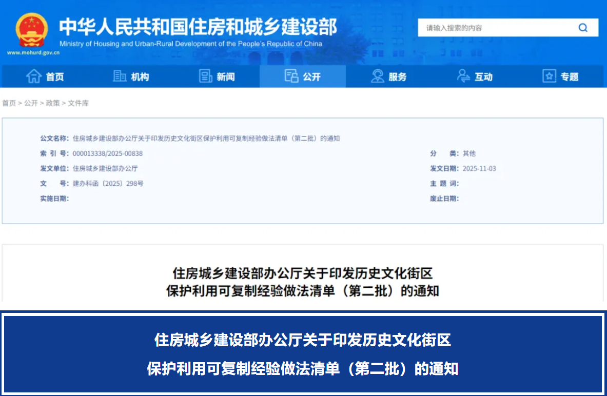This screenshot has width=607, height=396.
Task: Click the house icon for 首页
Action: (34, 76)
